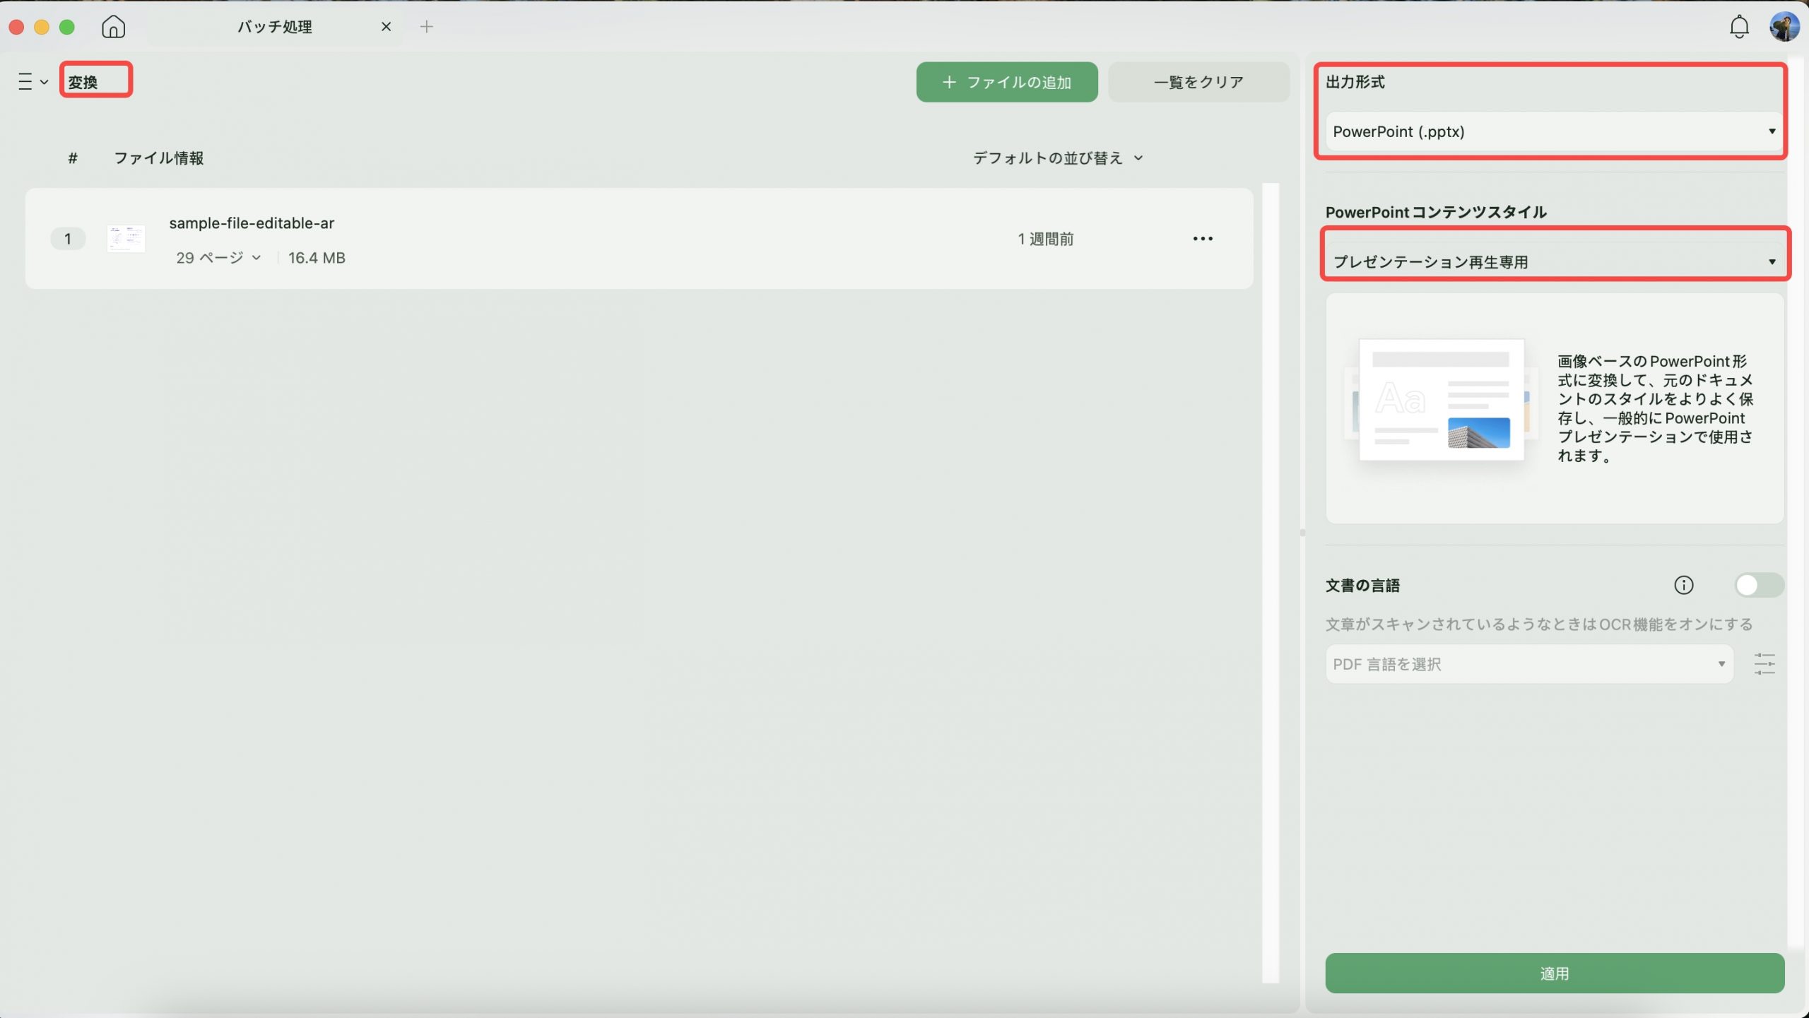Open the batch tool list menu icon
The height and width of the screenshot is (1018, 1809).
pyautogui.click(x=33, y=81)
